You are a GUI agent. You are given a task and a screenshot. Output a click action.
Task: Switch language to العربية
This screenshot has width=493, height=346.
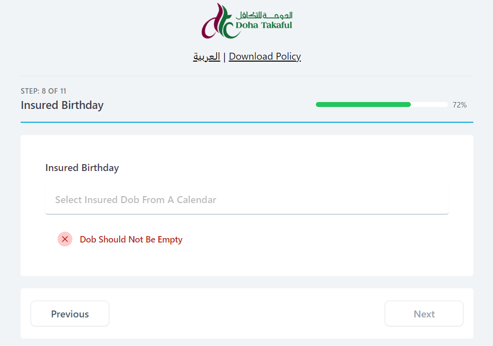(207, 57)
